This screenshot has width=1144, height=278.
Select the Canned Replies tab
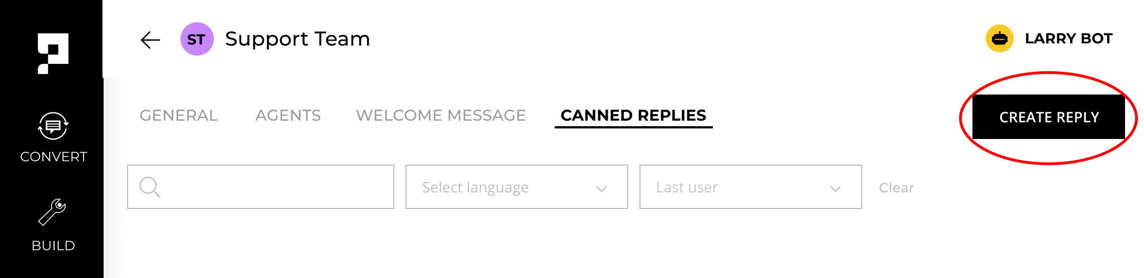point(633,116)
